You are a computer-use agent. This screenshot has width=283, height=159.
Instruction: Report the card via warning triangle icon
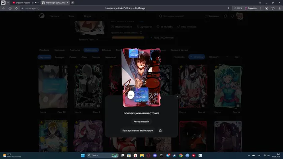160,130
